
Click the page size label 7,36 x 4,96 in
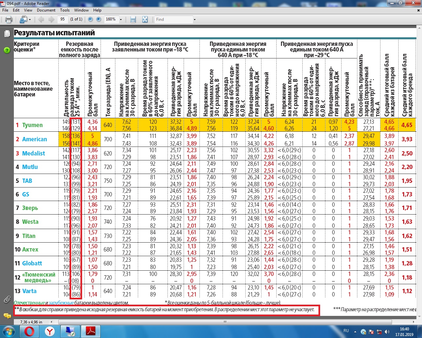31,322
